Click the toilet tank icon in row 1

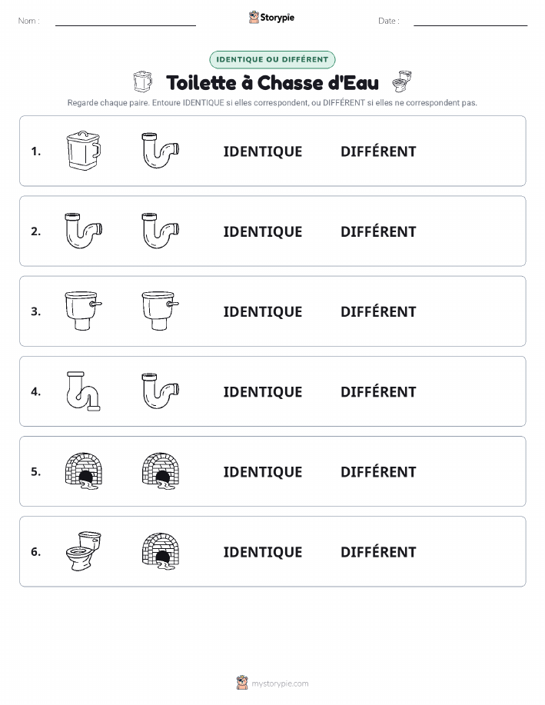click(x=84, y=151)
